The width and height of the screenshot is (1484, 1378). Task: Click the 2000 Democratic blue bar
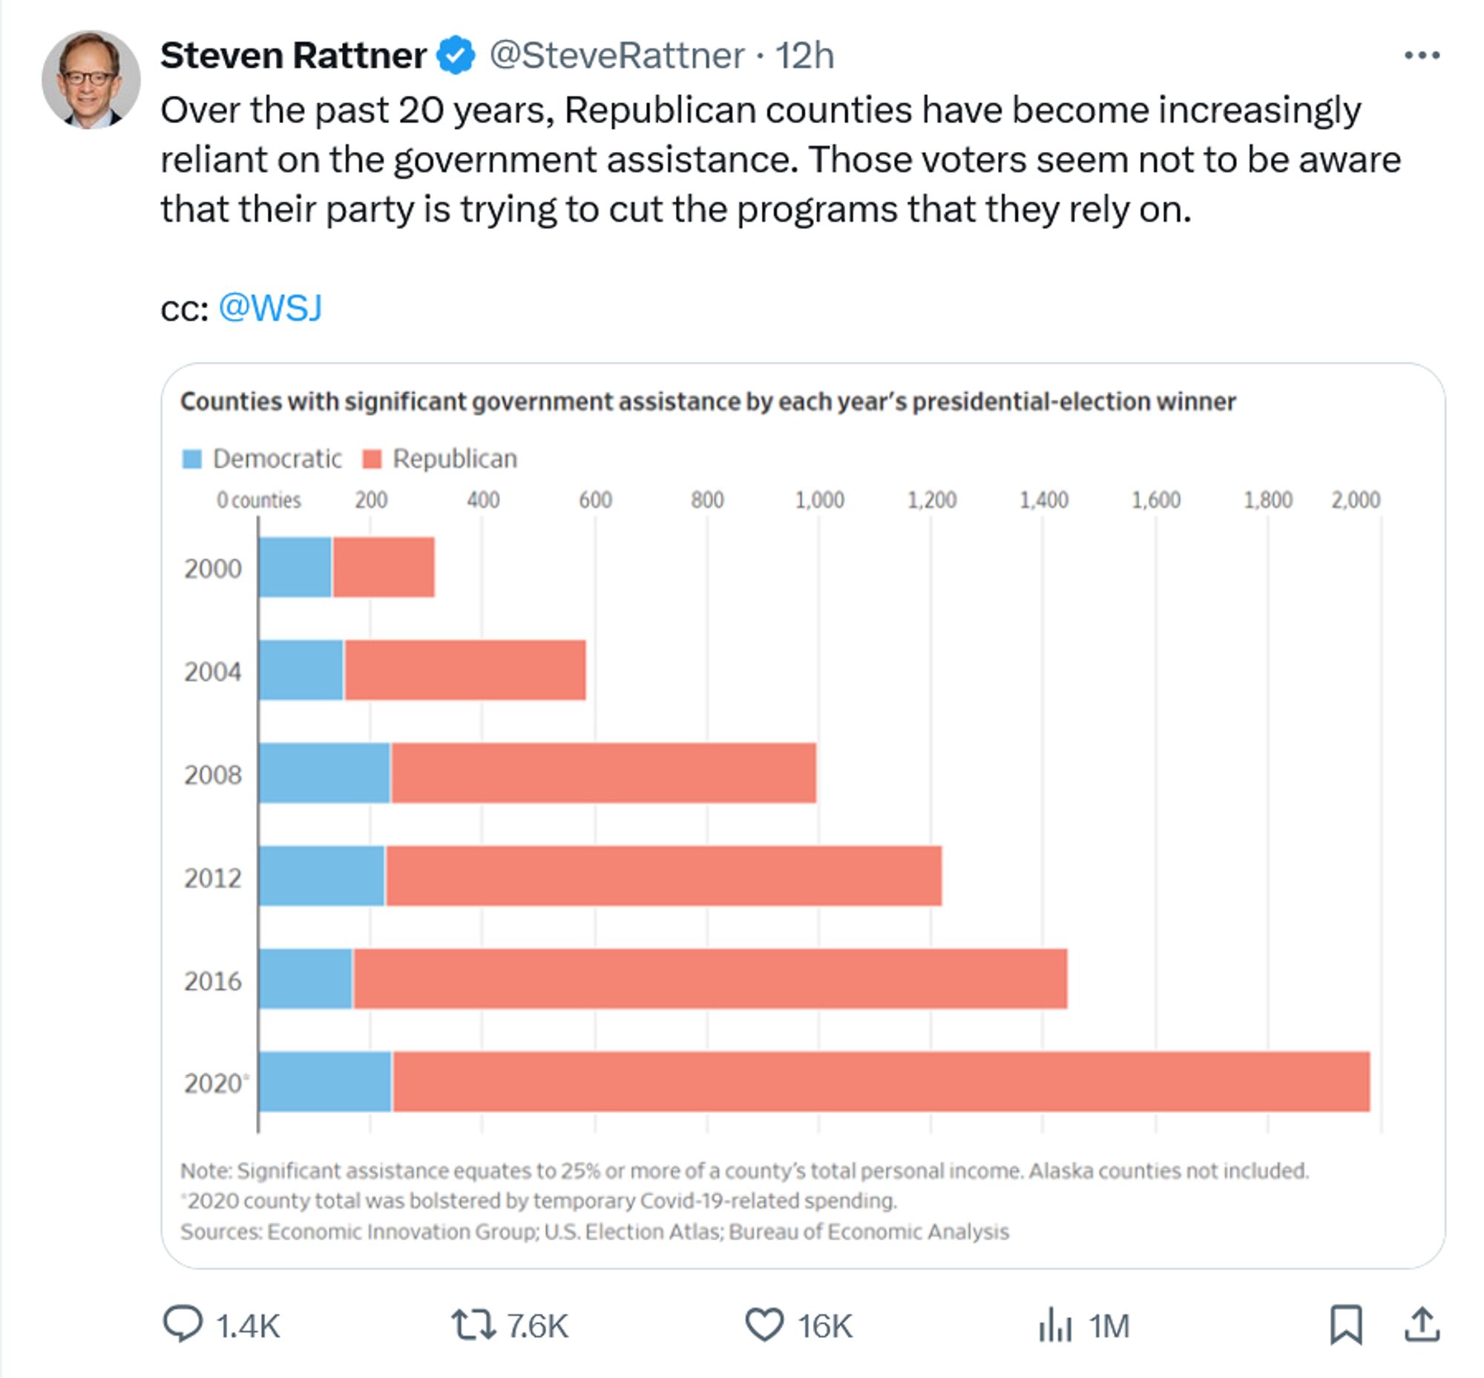coord(295,567)
